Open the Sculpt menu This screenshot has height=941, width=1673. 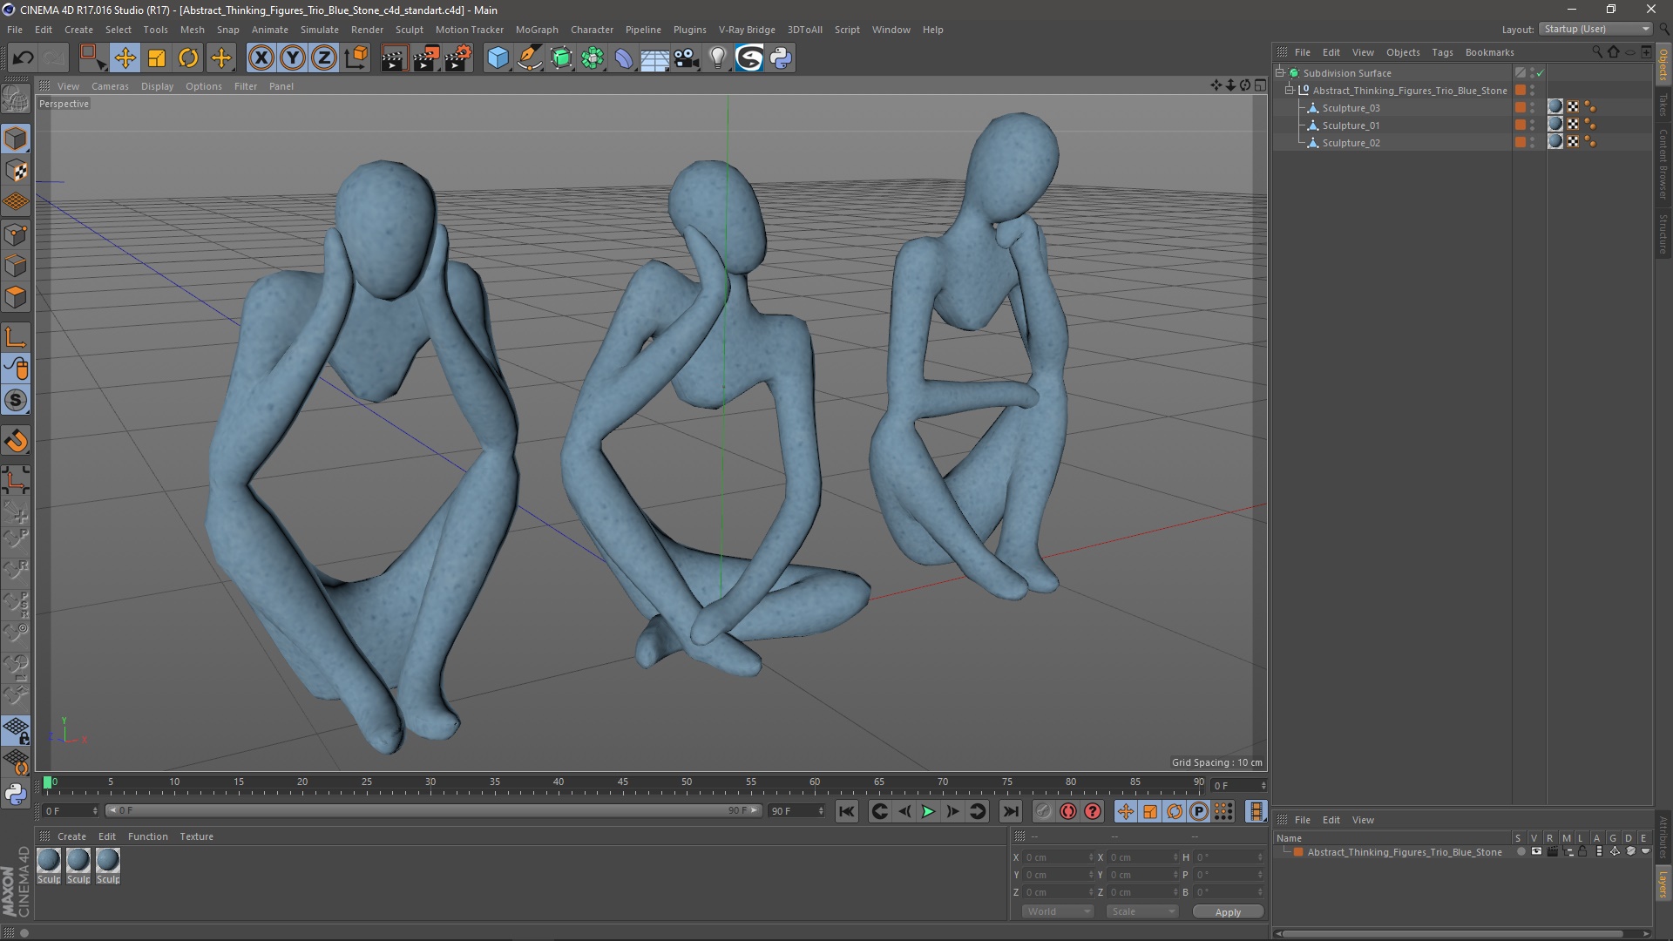[409, 30]
